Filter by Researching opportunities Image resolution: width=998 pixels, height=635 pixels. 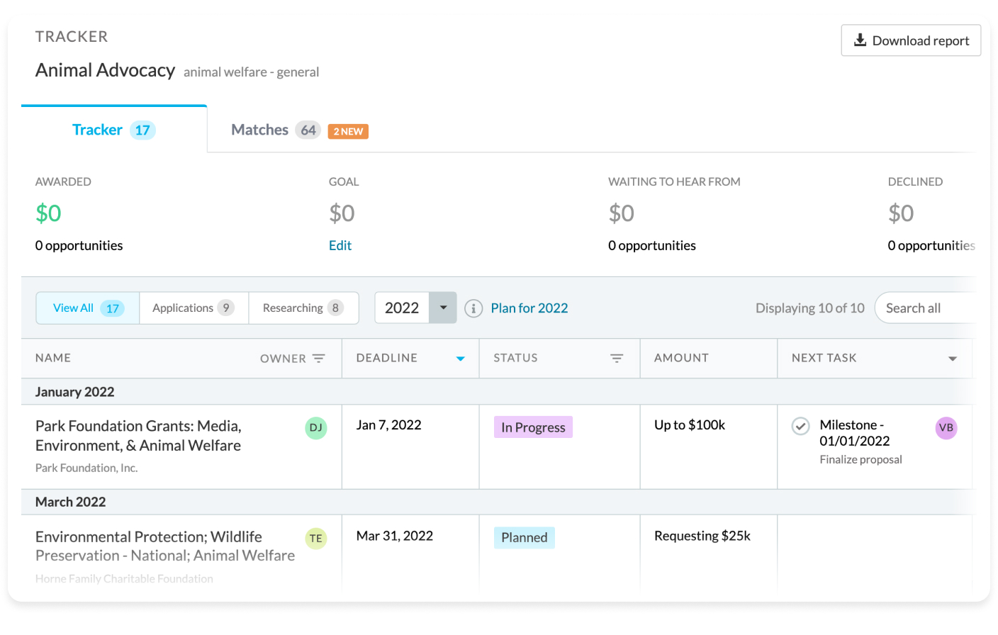click(x=303, y=308)
